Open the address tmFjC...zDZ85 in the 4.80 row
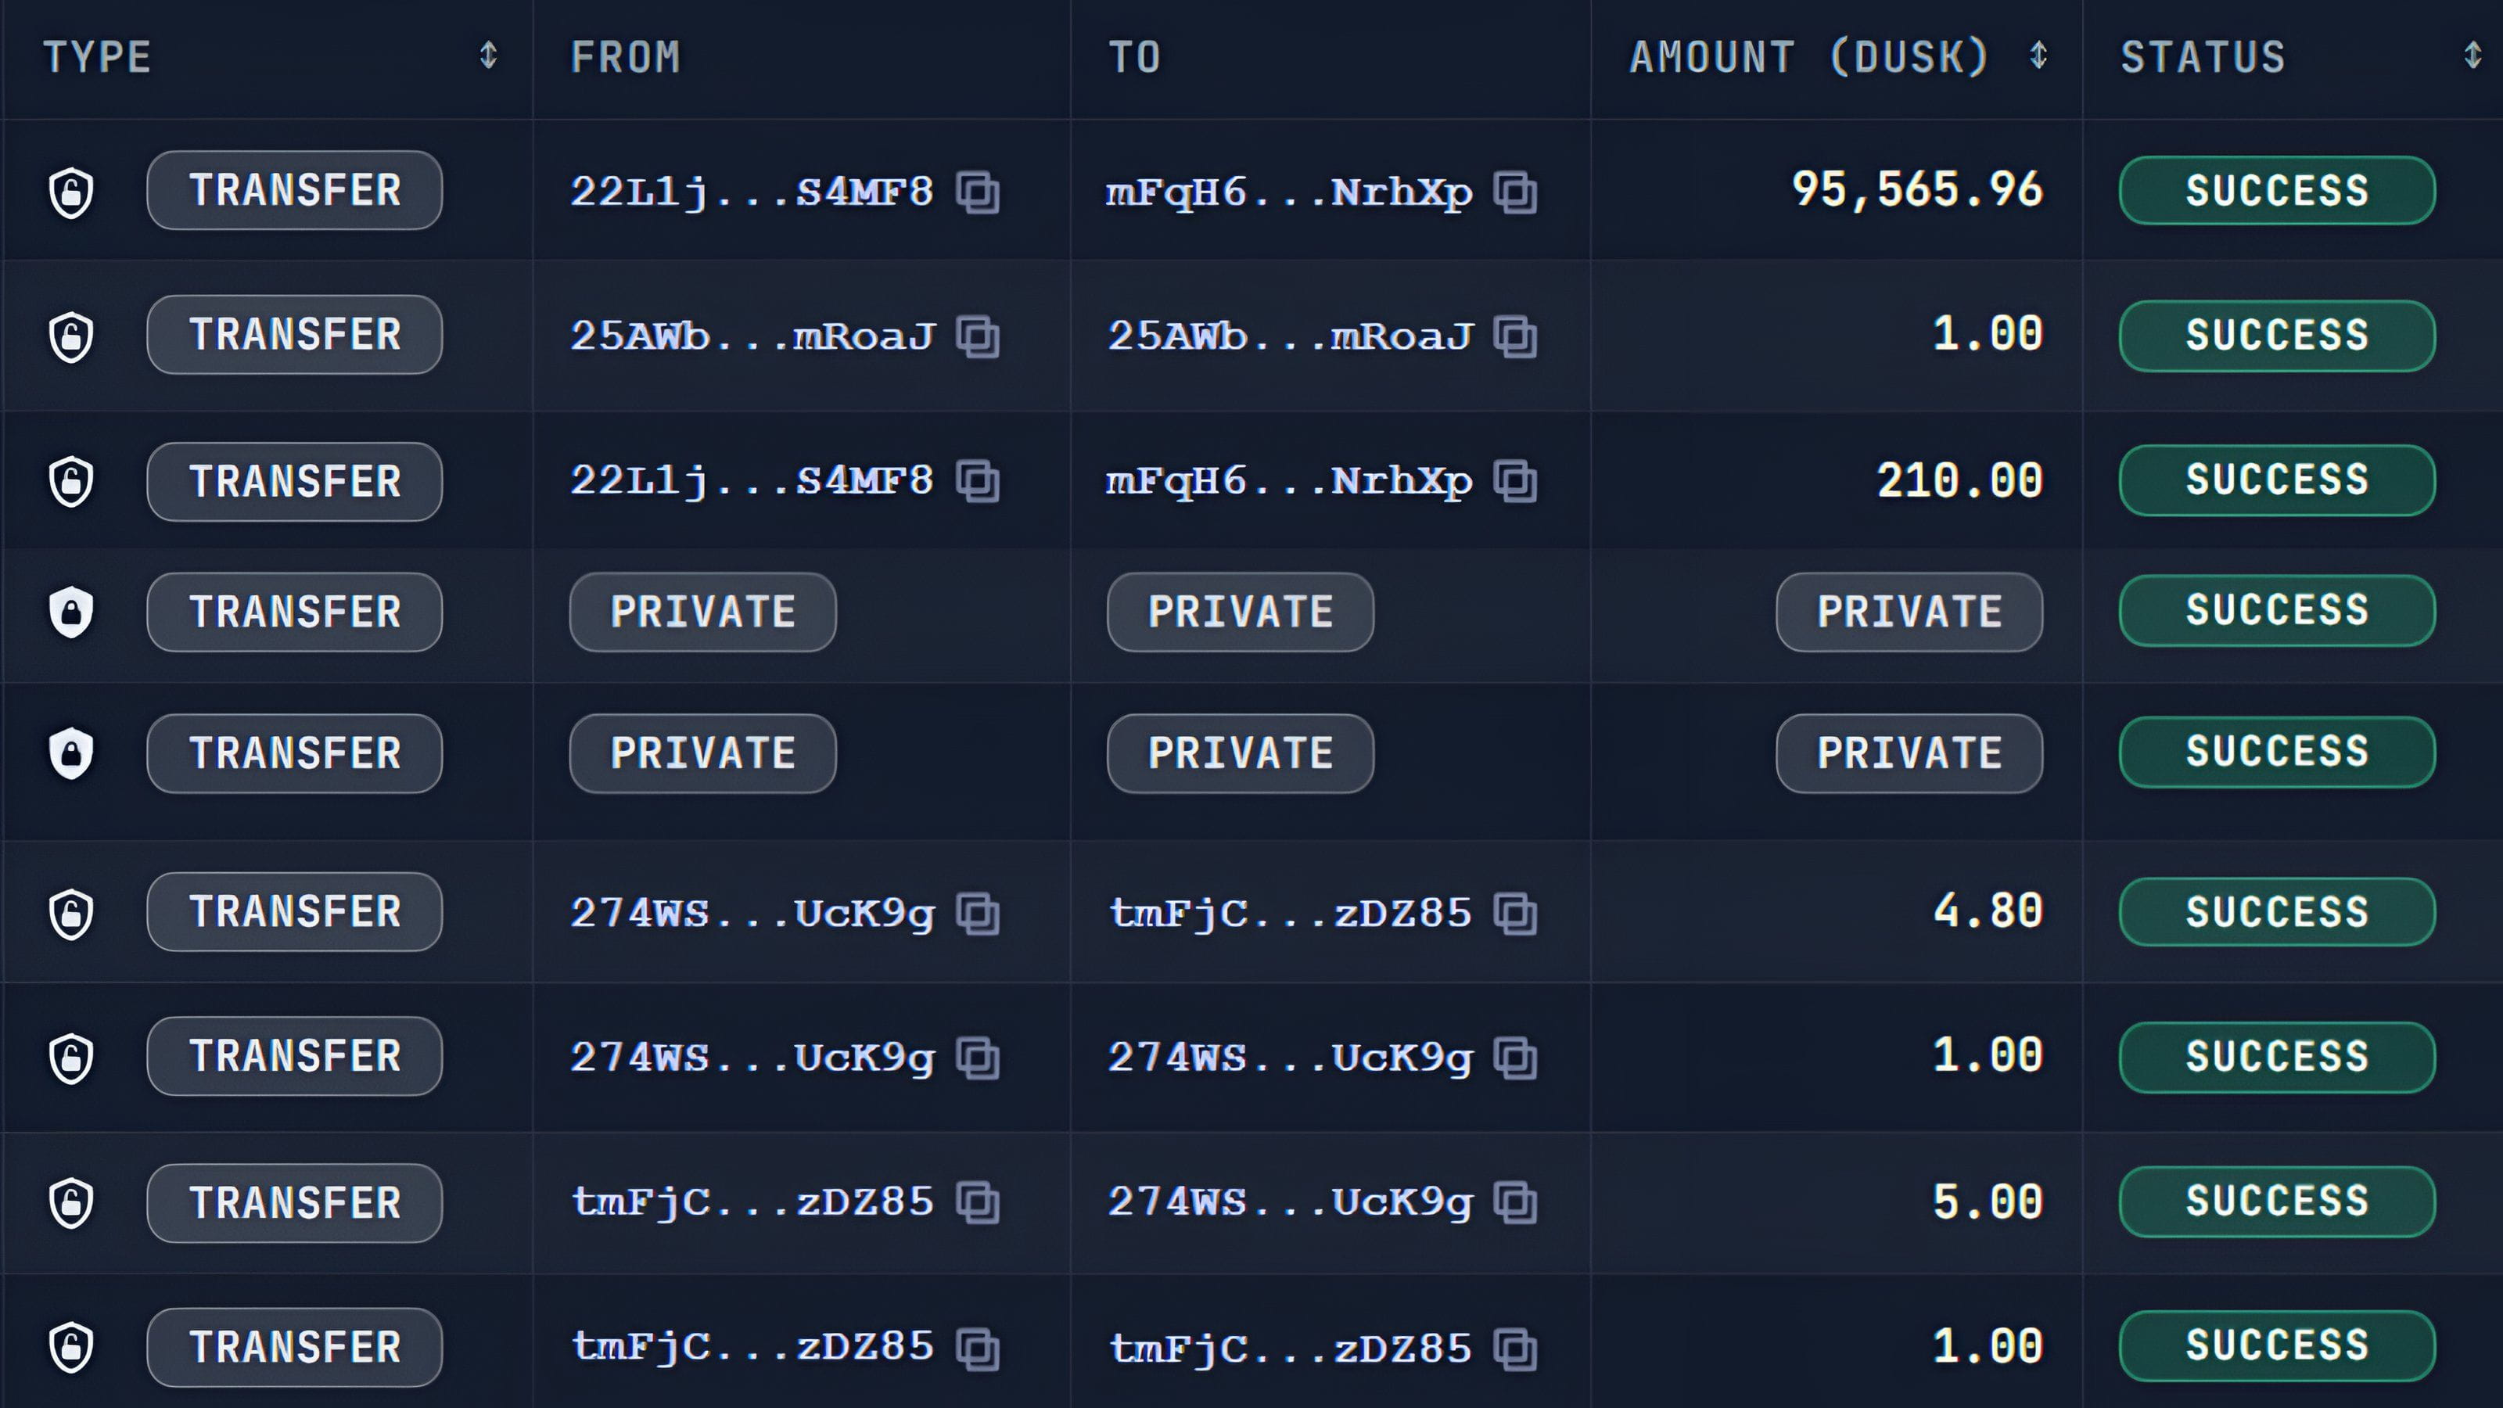Image resolution: width=2503 pixels, height=1408 pixels. click(1289, 914)
